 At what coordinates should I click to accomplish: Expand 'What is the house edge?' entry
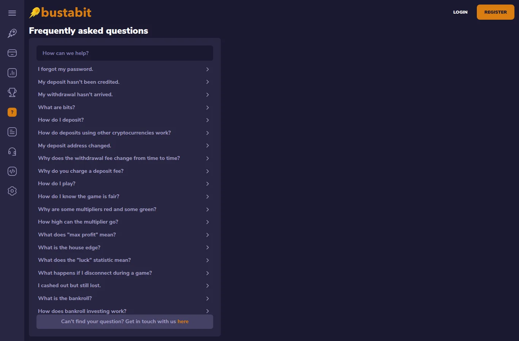pyautogui.click(x=125, y=247)
